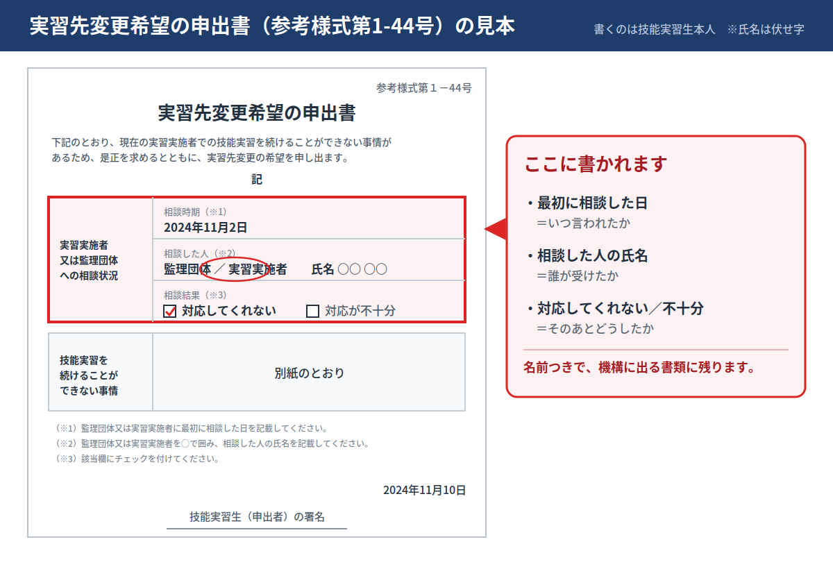Image resolution: width=833 pixels, height=569 pixels.
Task: Click the header note 書くのは技能実習生本人
Action: 654,30
